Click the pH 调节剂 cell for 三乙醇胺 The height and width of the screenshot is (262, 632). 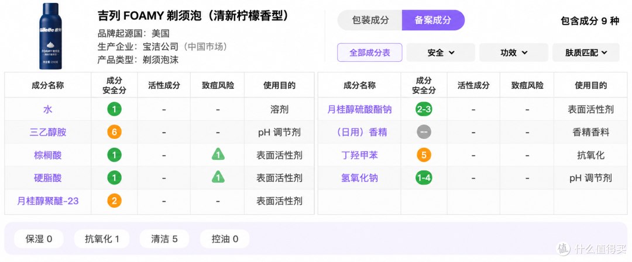point(279,132)
